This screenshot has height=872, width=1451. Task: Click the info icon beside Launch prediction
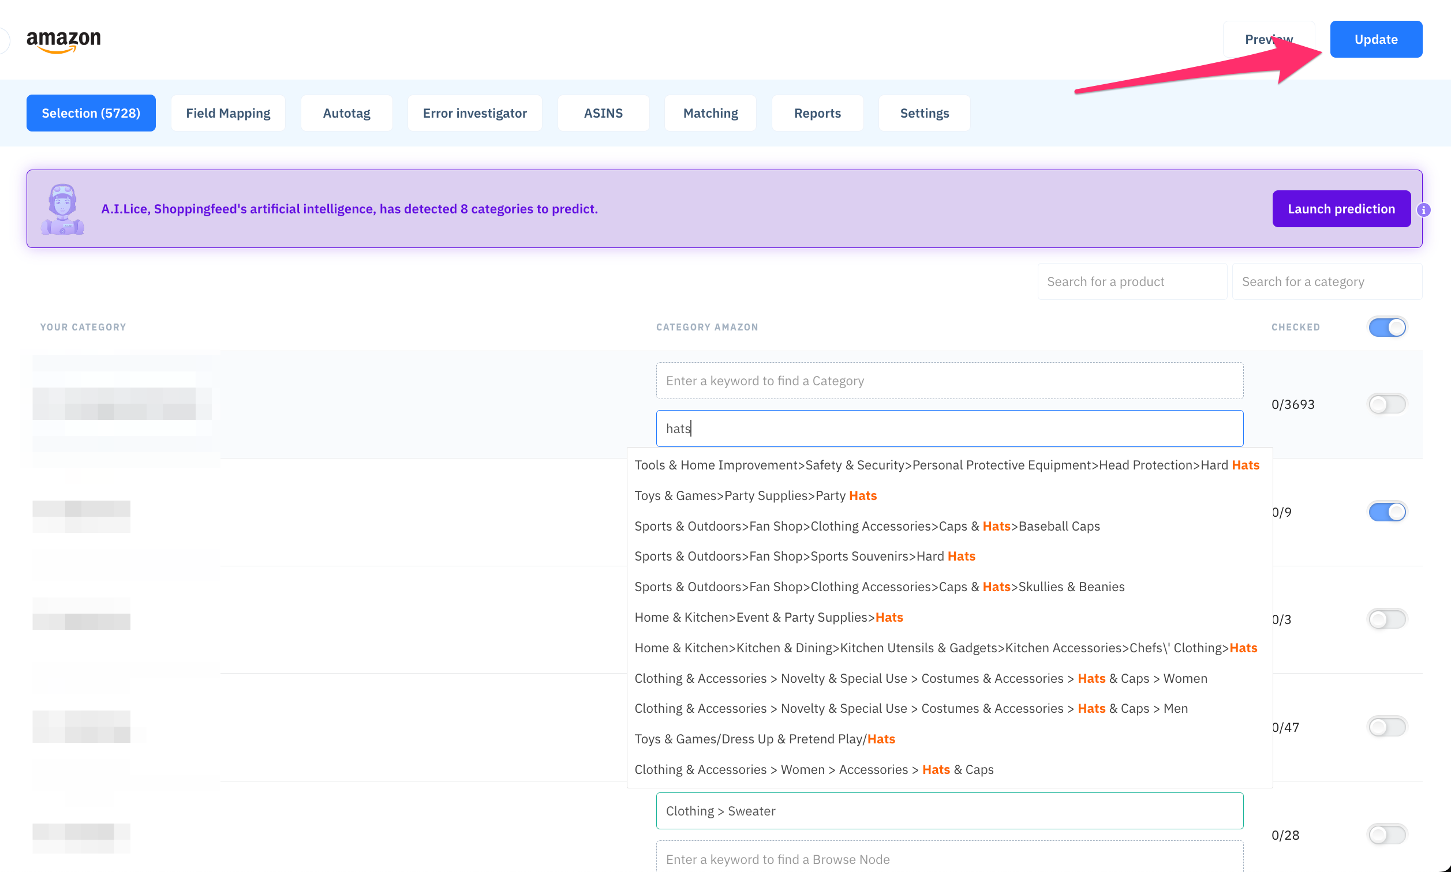coord(1423,210)
